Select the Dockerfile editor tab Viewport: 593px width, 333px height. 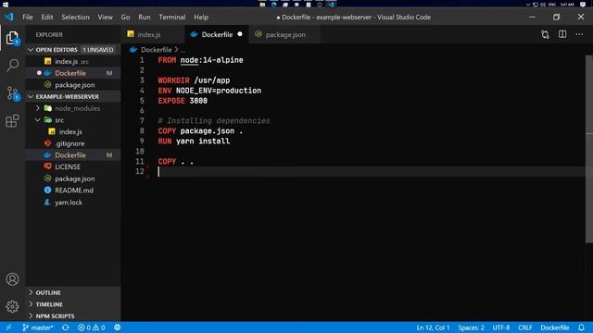pyautogui.click(x=217, y=34)
